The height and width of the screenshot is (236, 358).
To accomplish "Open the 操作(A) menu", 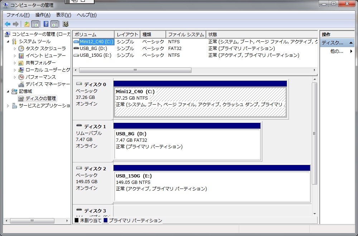I will [43, 15].
